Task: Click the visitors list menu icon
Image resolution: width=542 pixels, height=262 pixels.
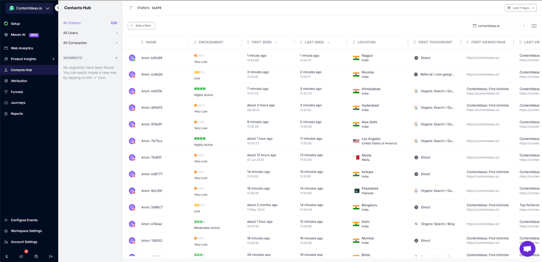Action: coord(131,8)
